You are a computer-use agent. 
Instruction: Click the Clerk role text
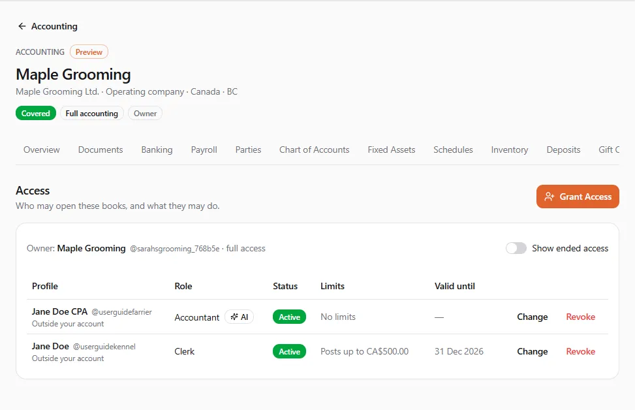tap(185, 352)
